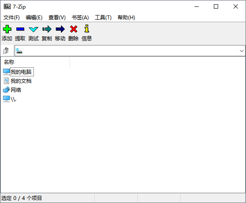This screenshot has width=246, height=203.
Task: Close the 7-Zip window
Action: point(236,6)
